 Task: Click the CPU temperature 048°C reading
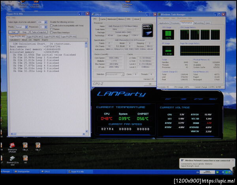tap(107, 119)
